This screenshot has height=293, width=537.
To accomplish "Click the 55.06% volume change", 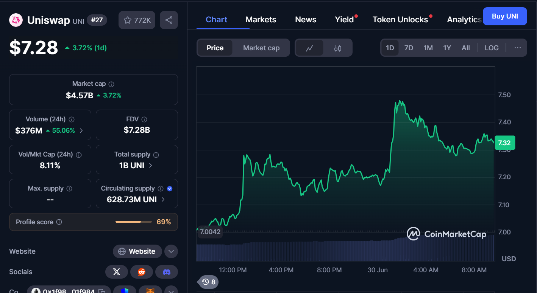I will [60, 131].
